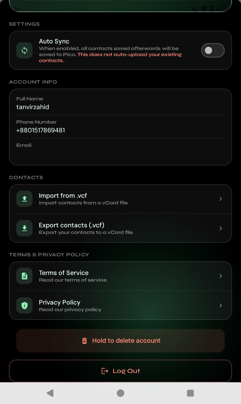Screen dimensions: 241x404
Task: Tap Hold to delete account button
Action: click(x=120, y=341)
